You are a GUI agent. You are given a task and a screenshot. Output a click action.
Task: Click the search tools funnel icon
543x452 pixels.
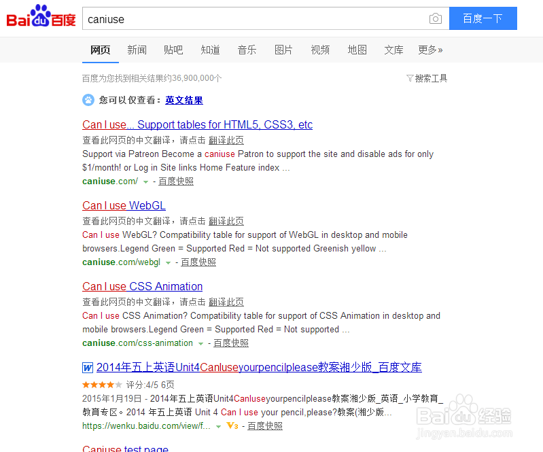[x=410, y=78]
